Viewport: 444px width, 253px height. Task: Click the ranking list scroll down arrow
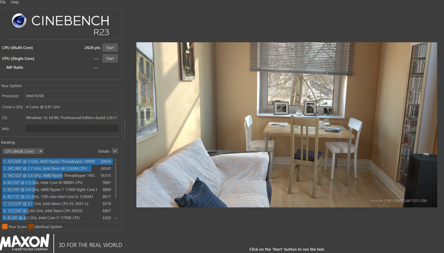pyautogui.click(x=116, y=218)
